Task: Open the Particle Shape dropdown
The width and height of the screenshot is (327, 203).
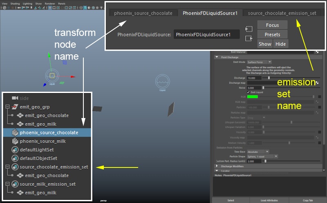Action: tap(262, 156)
